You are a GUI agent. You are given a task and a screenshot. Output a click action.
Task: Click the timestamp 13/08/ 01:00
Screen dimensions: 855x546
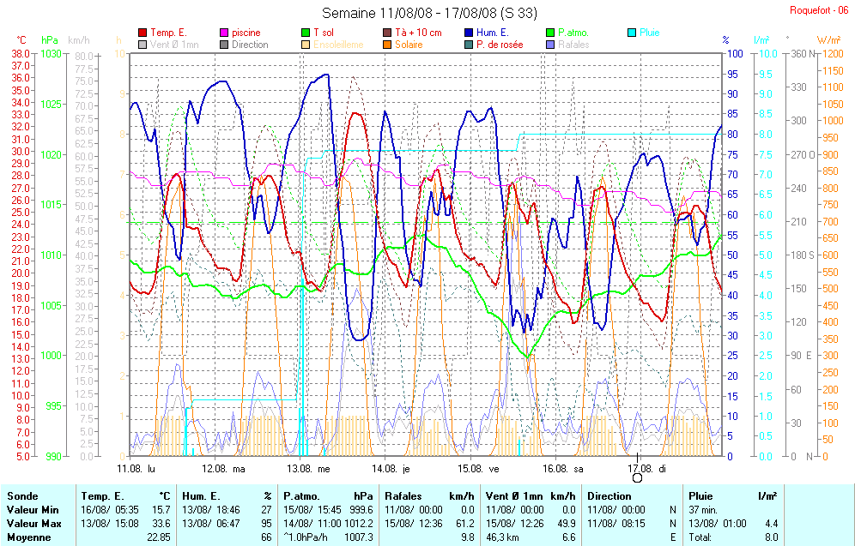pos(718,524)
